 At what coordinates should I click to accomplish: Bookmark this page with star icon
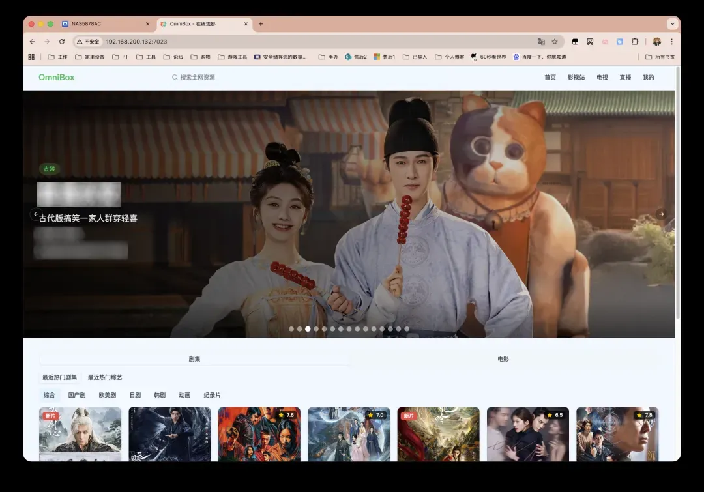click(x=555, y=42)
